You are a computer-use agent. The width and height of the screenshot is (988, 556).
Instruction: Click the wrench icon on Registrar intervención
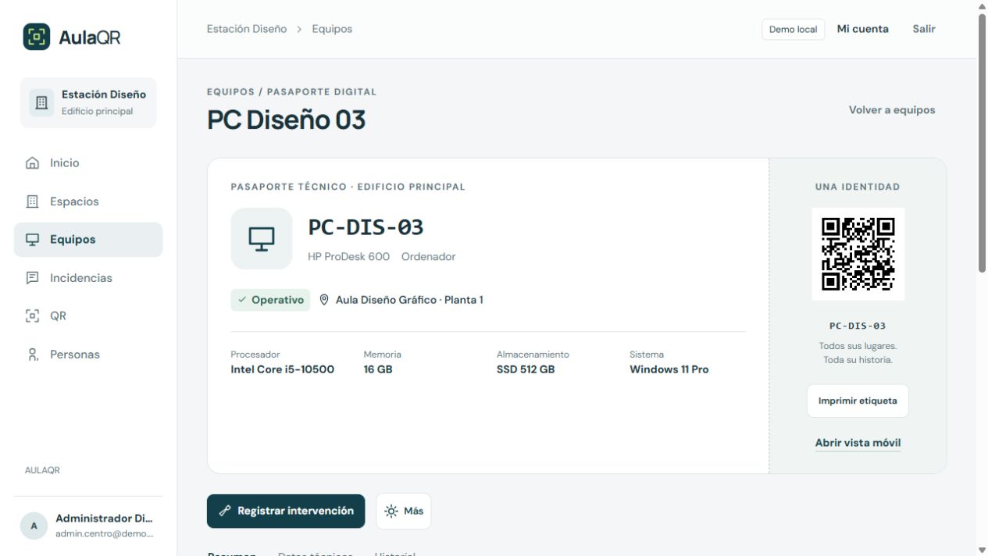pos(225,511)
